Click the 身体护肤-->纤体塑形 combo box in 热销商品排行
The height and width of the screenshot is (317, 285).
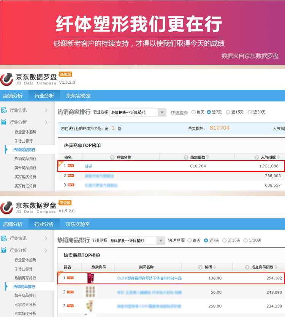[137, 241]
